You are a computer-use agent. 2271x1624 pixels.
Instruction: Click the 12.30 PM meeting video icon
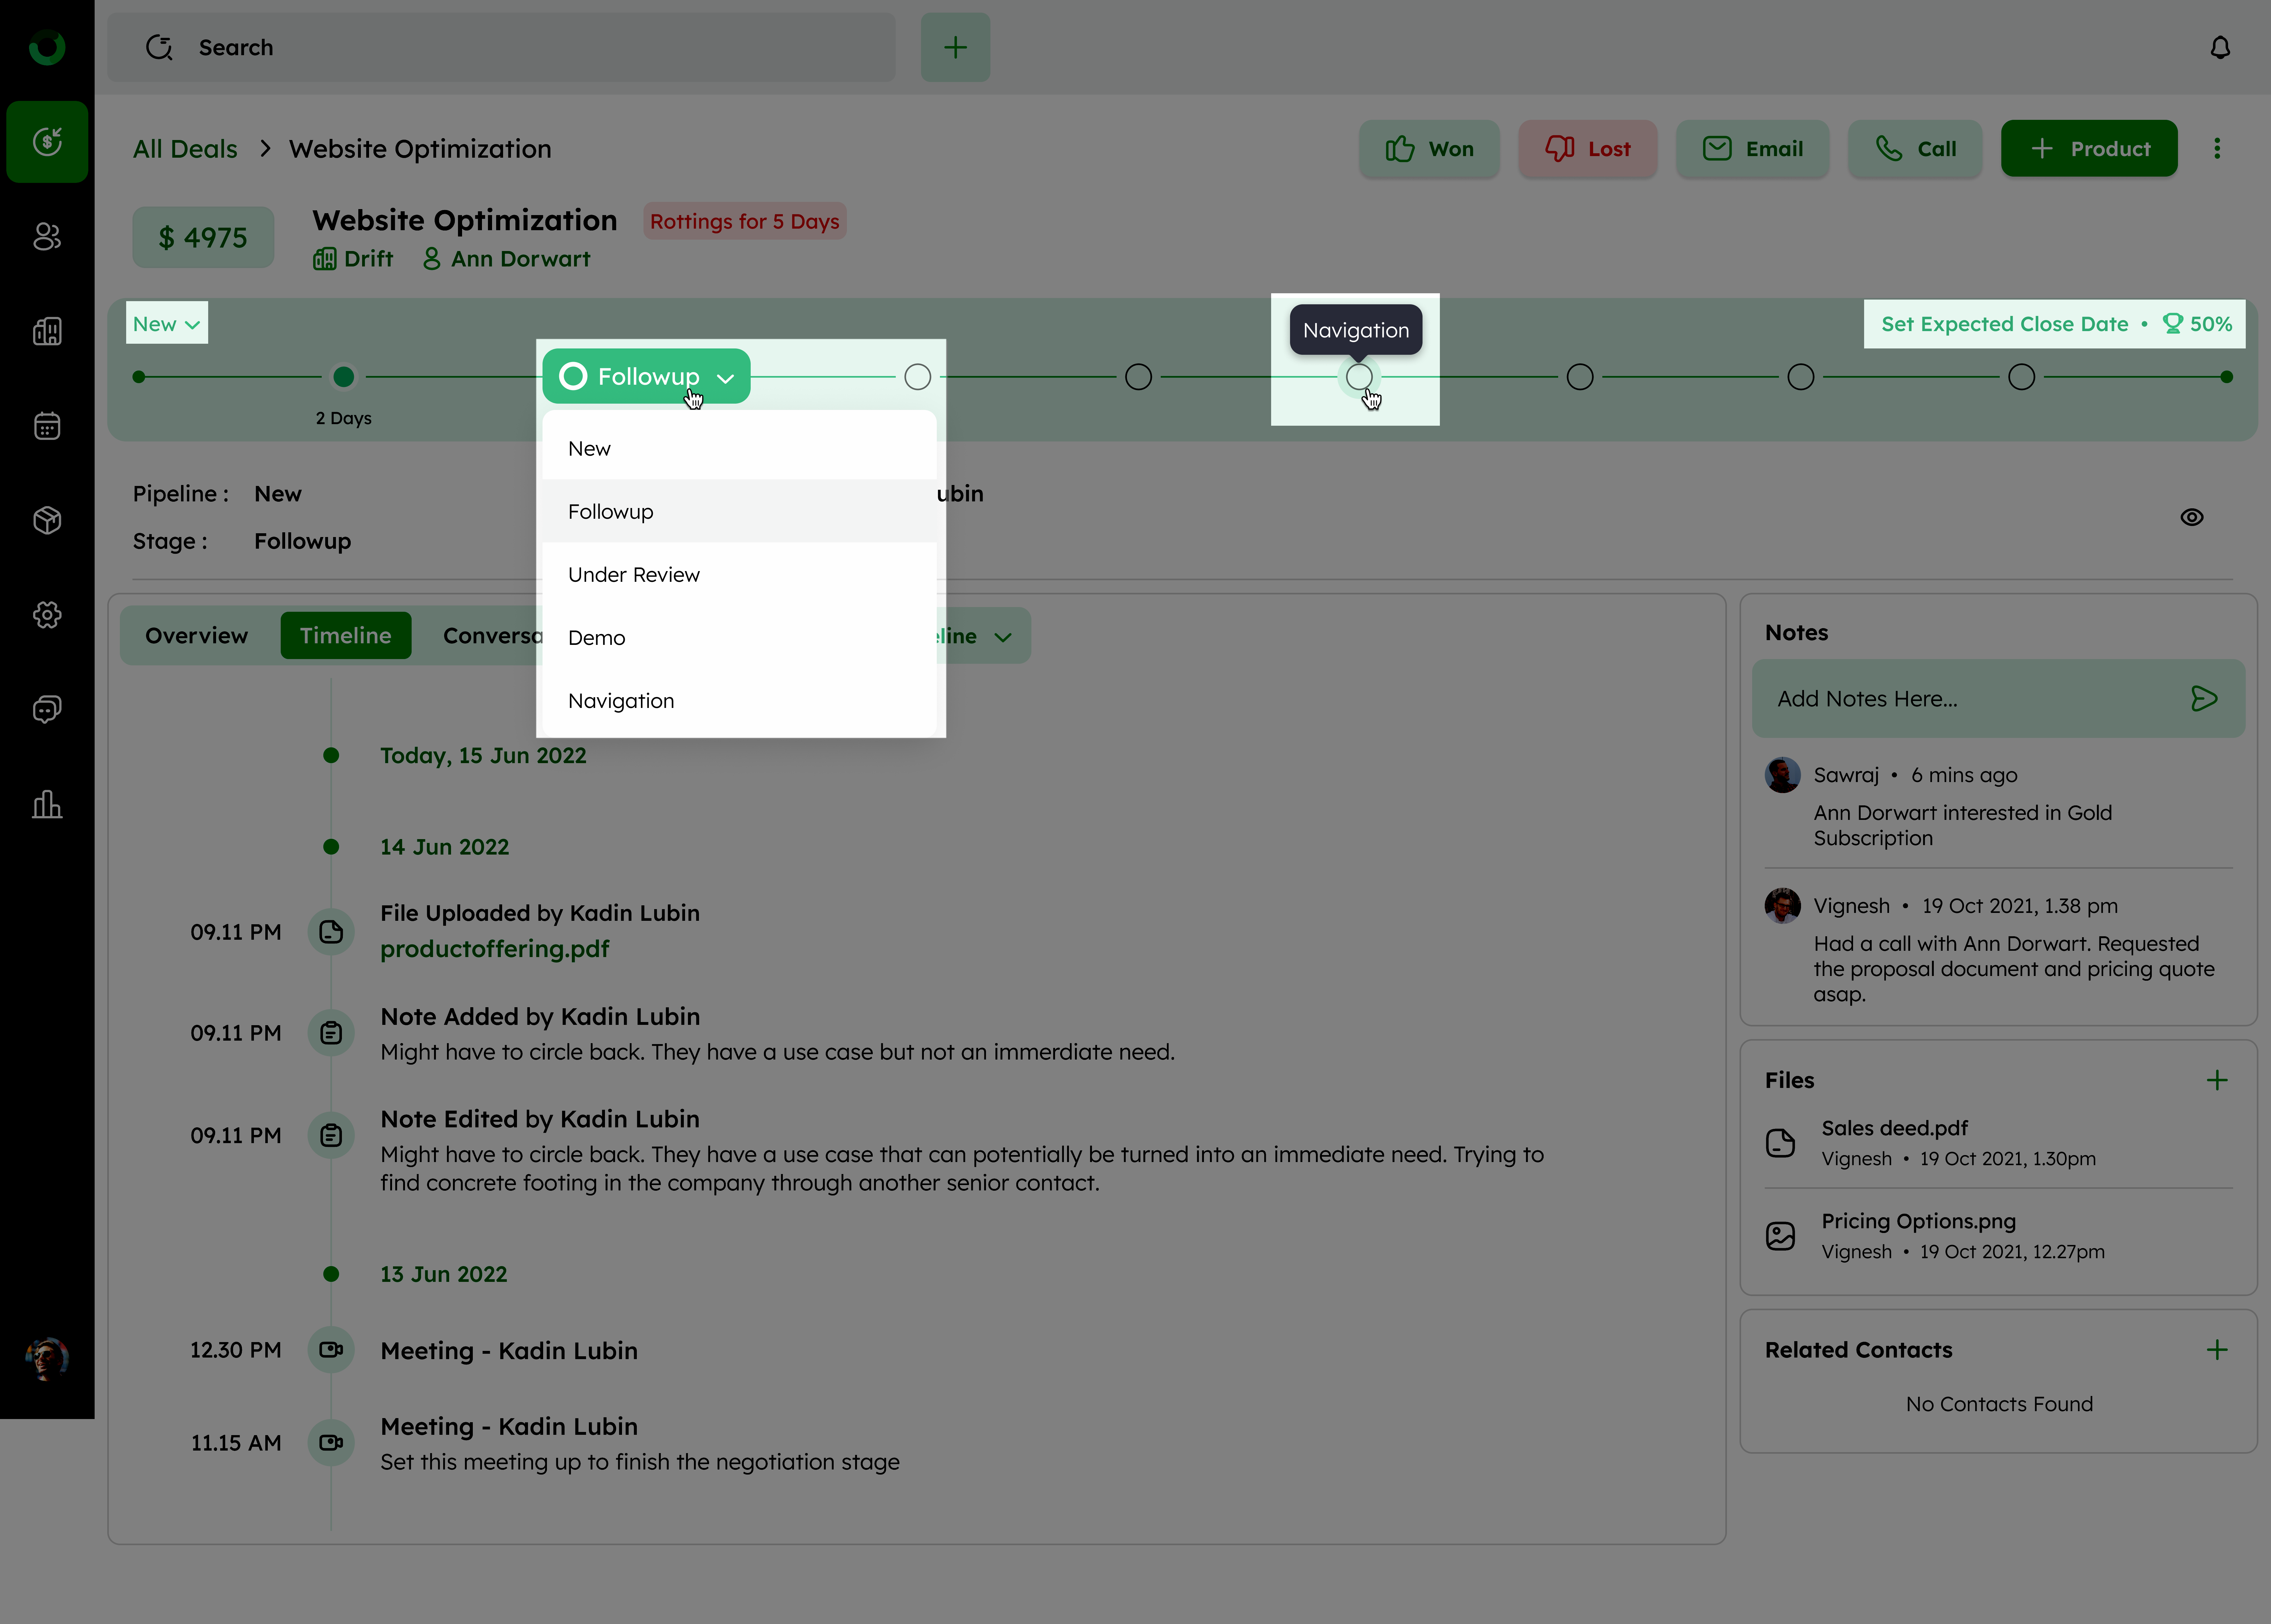pyautogui.click(x=331, y=1350)
